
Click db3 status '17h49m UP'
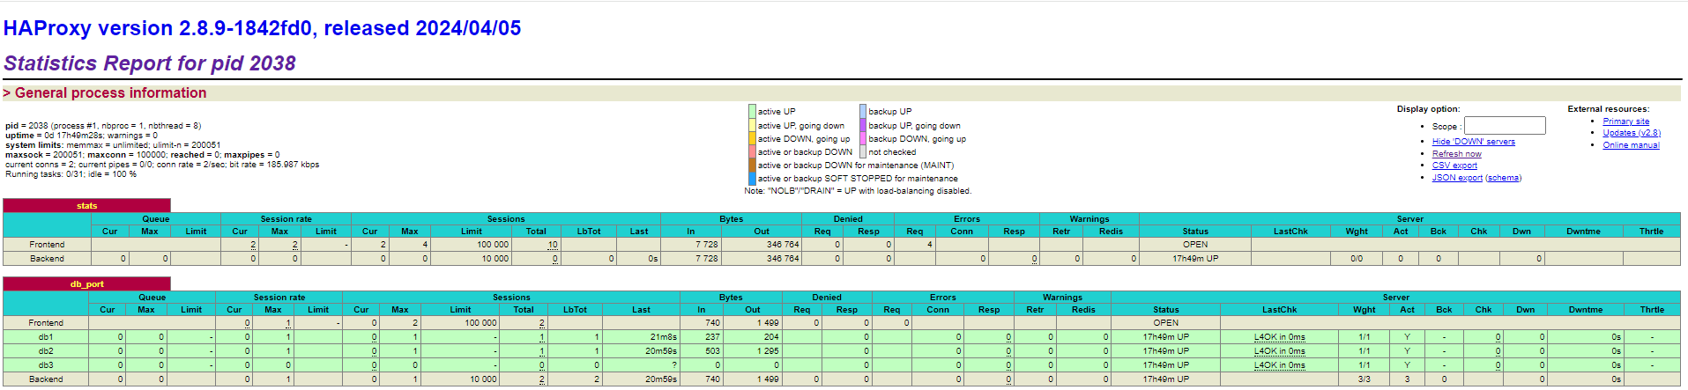(x=1165, y=365)
